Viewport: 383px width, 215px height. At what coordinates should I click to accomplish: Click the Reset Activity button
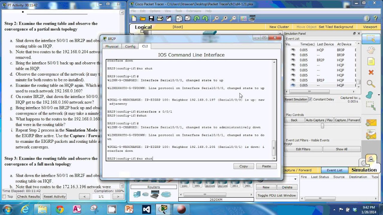pyautogui.click(x=54, y=196)
